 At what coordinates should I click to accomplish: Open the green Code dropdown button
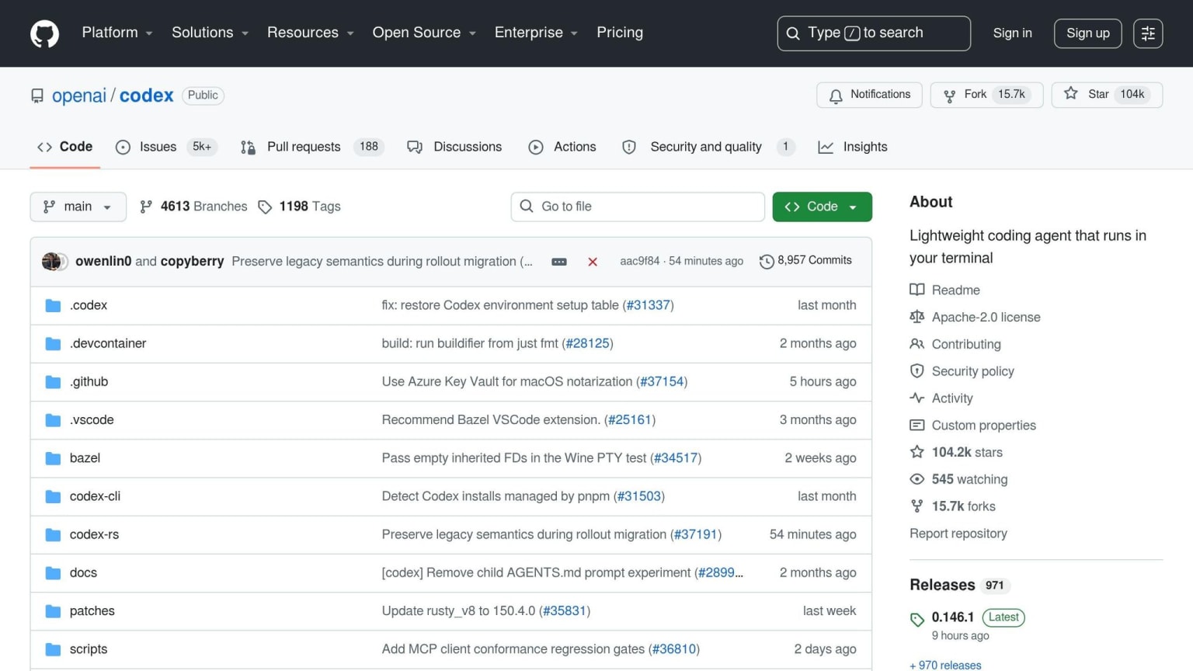pos(822,207)
